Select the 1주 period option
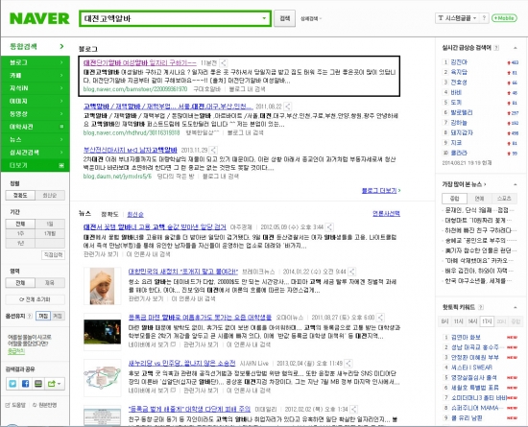 (x=20, y=233)
